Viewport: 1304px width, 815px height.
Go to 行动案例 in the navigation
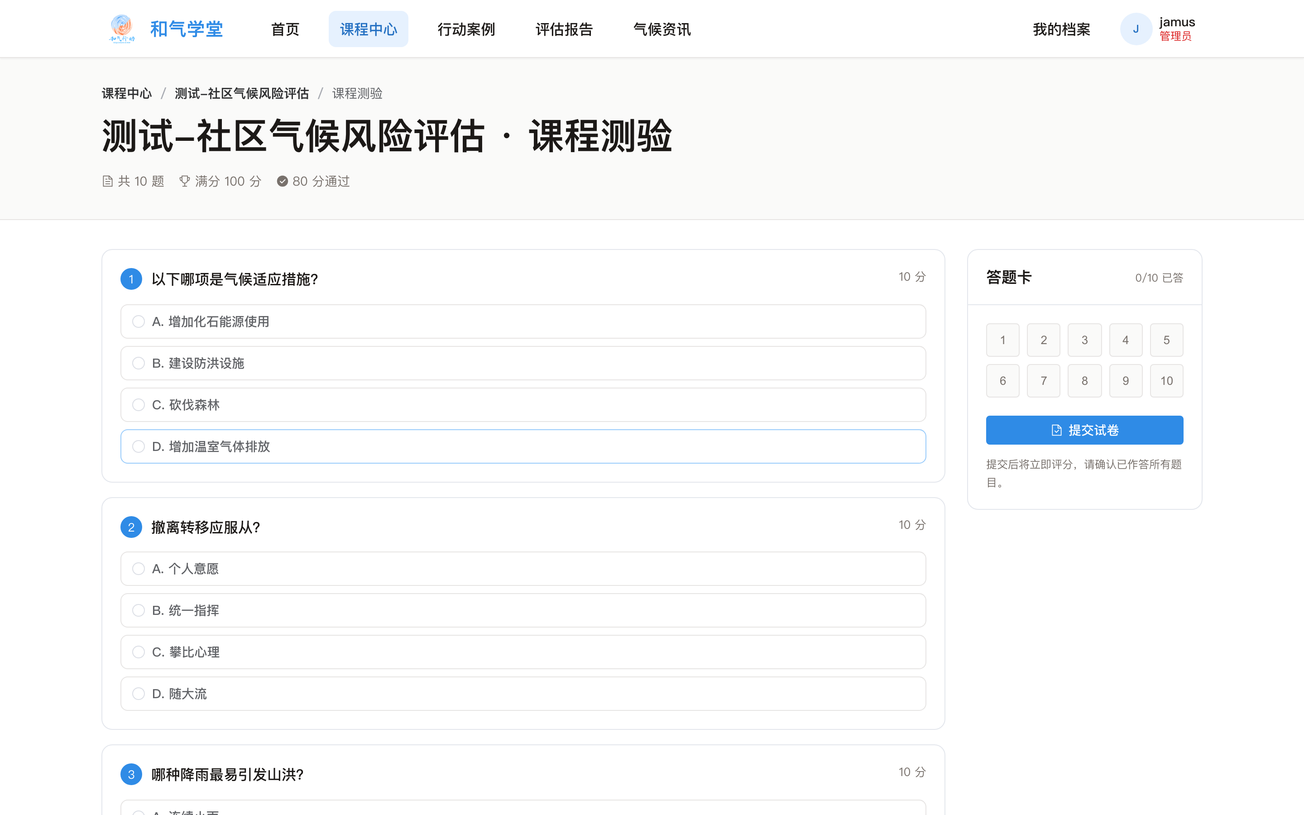pos(466,29)
